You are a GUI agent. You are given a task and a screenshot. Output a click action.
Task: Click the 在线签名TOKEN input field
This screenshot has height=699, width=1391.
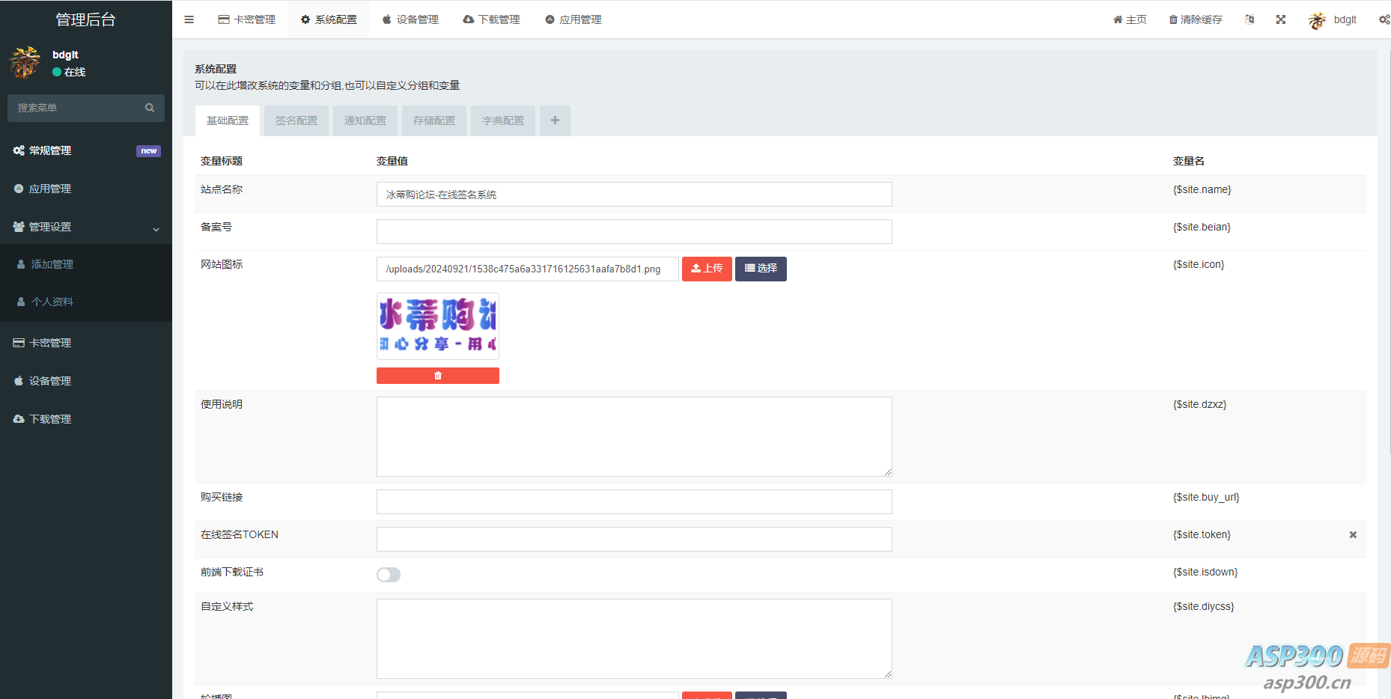click(x=634, y=539)
